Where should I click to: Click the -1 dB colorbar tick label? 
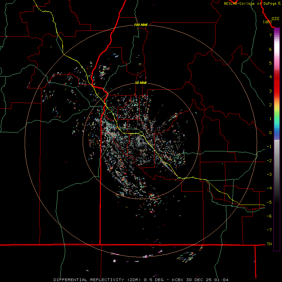pos(269,147)
